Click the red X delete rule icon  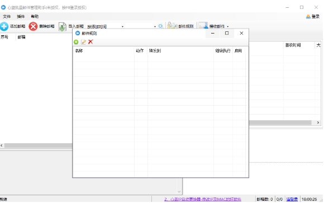(90, 42)
